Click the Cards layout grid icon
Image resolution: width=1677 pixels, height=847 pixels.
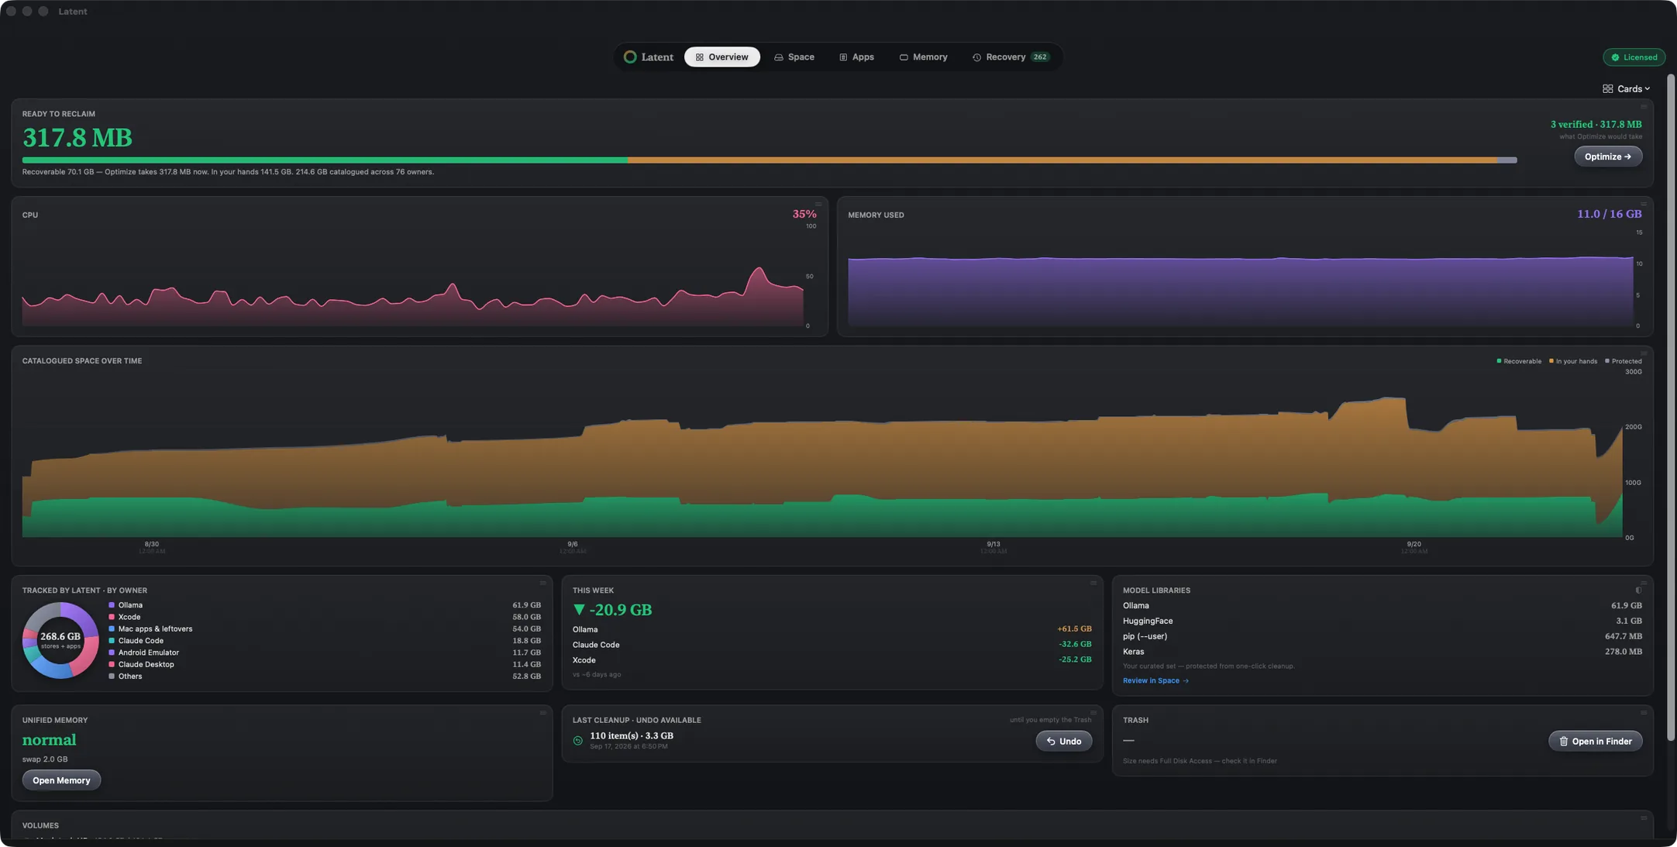click(x=1608, y=89)
